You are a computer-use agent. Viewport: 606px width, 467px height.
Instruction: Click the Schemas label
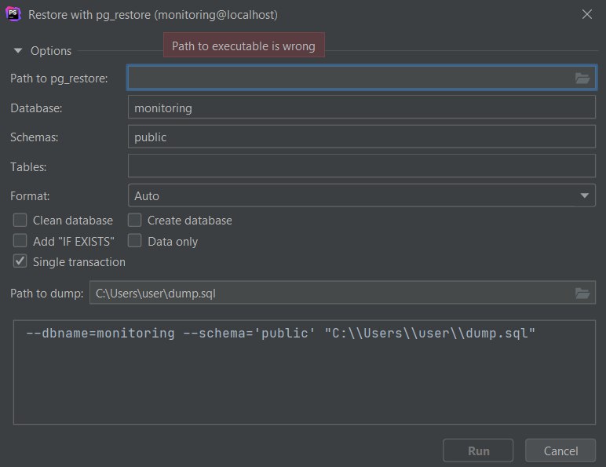coord(35,137)
